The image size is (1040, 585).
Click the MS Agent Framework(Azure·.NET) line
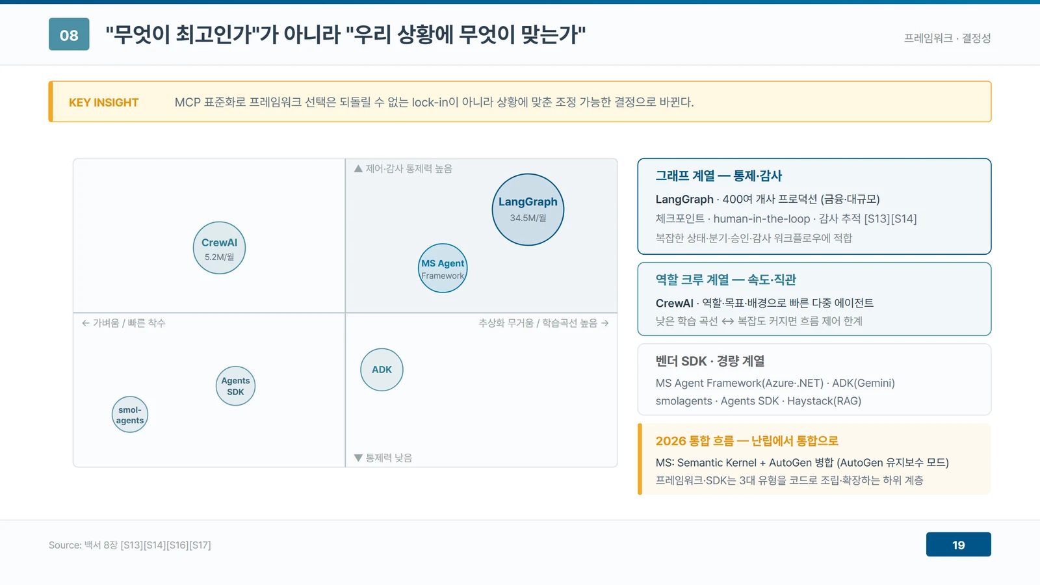click(x=775, y=383)
